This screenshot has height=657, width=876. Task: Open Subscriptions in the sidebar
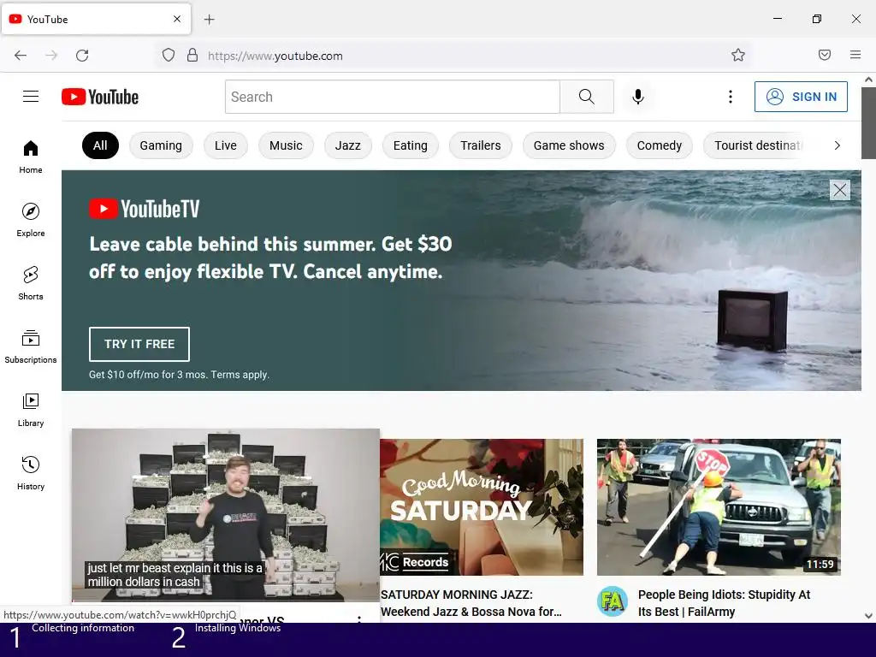pyautogui.click(x=31, y=347)
